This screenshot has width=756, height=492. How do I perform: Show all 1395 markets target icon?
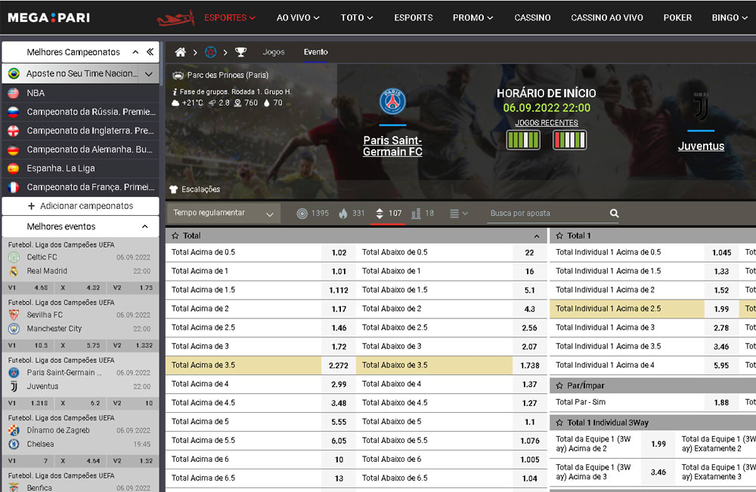(x=302, y=214)
